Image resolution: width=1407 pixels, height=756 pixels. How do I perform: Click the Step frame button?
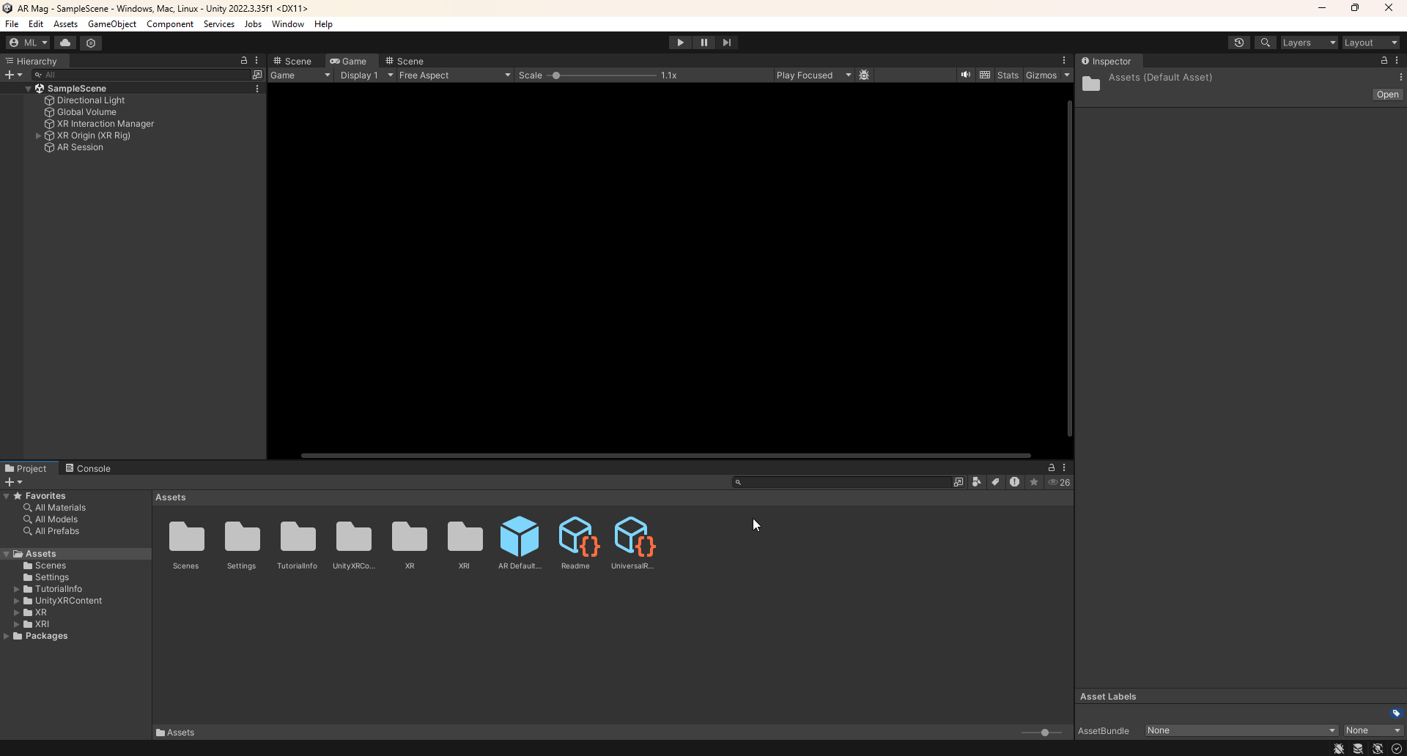coord(727,42)
